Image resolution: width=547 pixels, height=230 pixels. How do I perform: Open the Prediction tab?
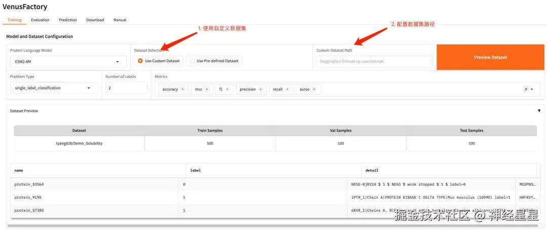68,20
